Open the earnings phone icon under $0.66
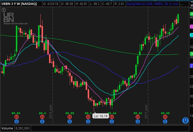Screen dimensions: 193x132 click(x=16, y=117)
